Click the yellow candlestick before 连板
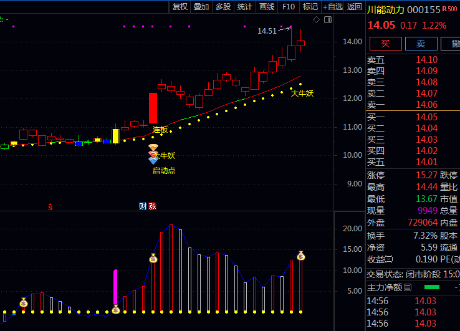460x331 pixels. point(116,136)
